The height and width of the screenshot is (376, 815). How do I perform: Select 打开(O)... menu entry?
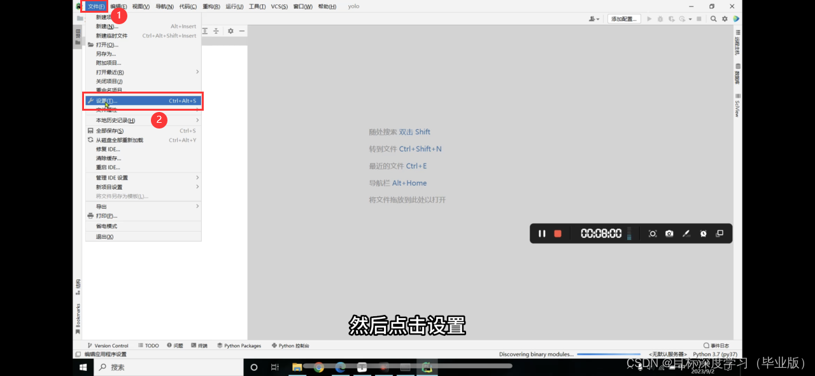coord(143,45)
